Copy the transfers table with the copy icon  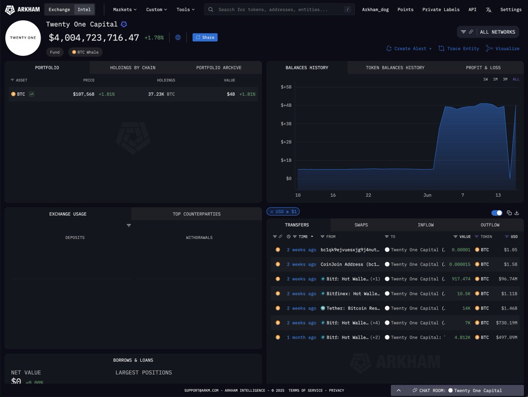click(509, 213)
